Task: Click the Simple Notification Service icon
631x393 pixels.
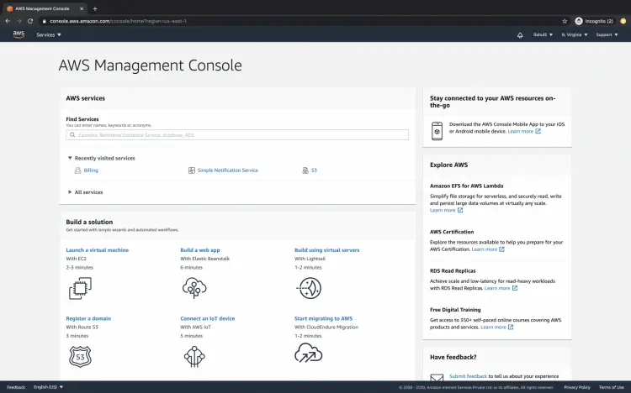Action: pyautogui.click(x=192, y=170)
